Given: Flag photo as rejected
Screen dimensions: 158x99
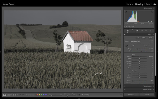Looking at the screenshot, I should click(x=23, y=95).
